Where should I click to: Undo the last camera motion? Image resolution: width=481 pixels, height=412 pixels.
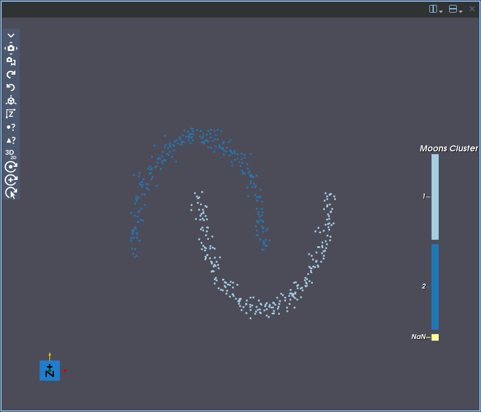[x=11, y=87]
